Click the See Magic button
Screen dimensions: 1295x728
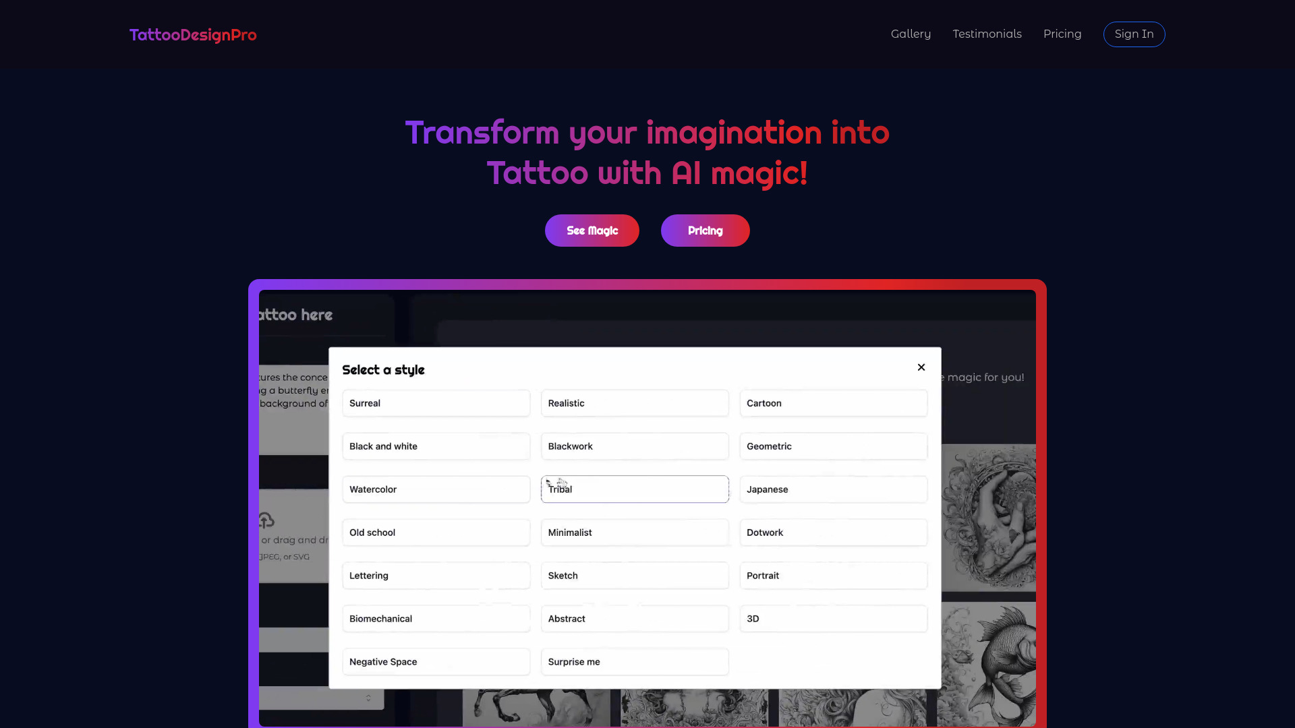(x=592, y=231)
